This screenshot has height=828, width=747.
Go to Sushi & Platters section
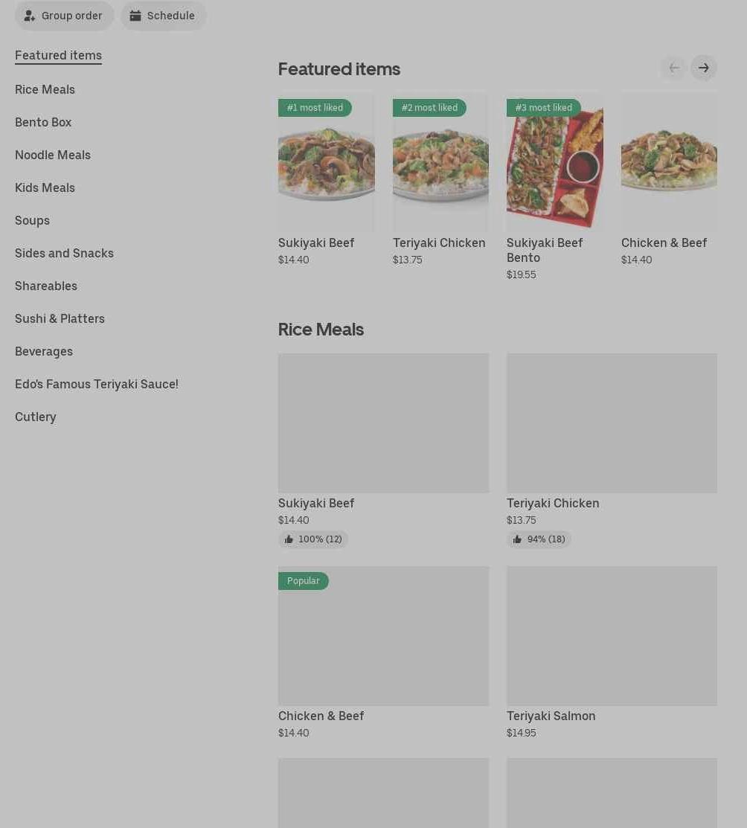coord(60,318)
